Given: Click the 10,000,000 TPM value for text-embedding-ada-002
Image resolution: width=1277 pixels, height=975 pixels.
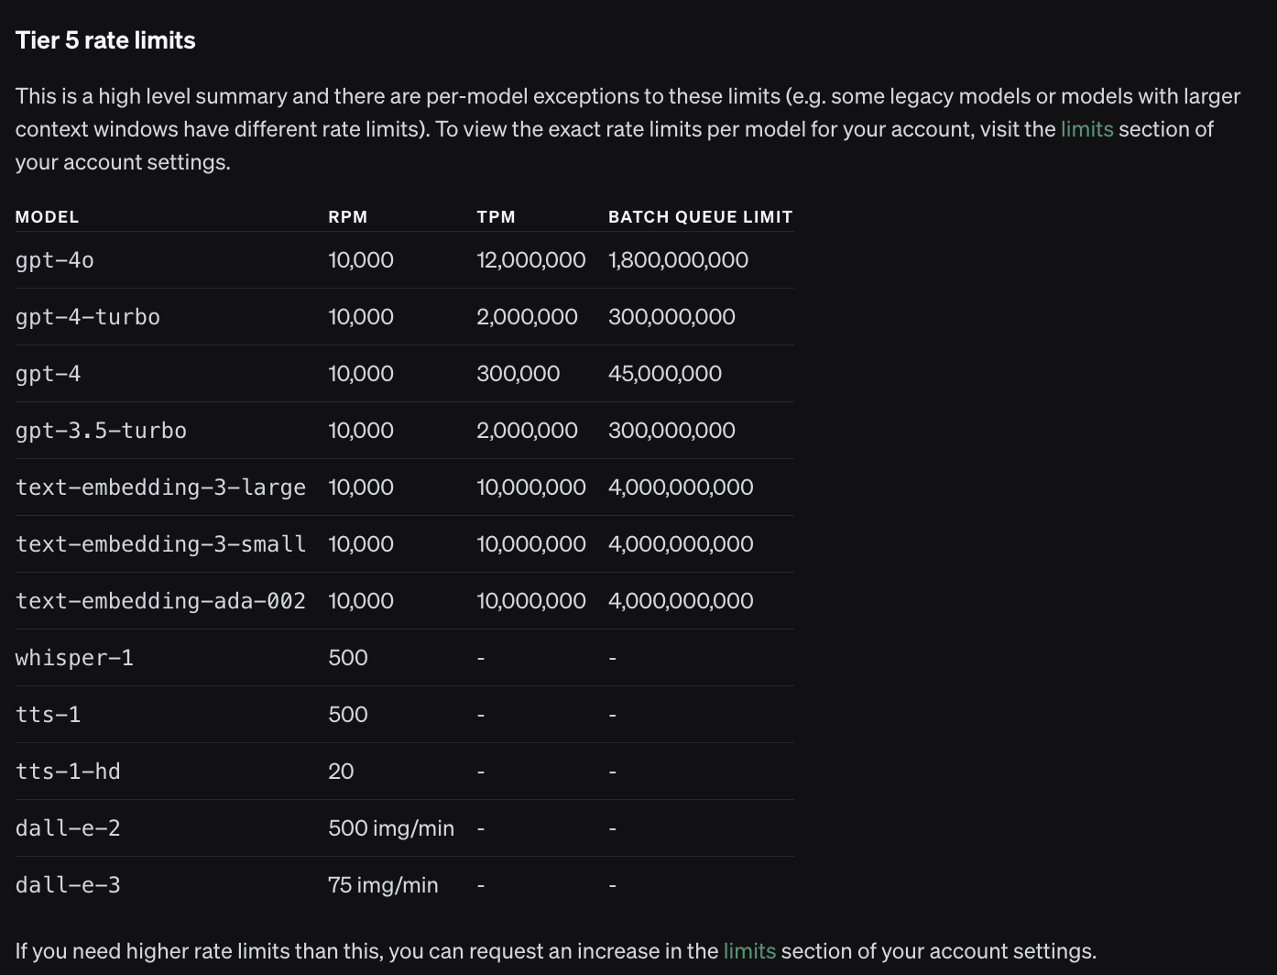Looking at the screenshot, I should (531, 601).
